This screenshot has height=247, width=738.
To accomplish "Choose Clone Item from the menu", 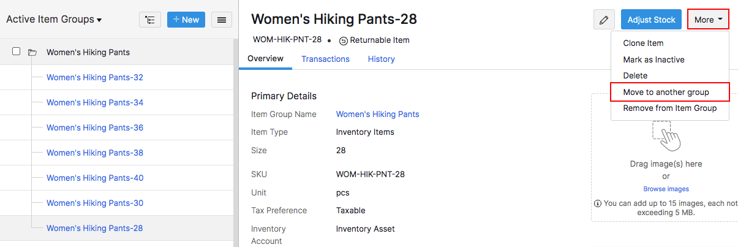I will tap(643, 44).
